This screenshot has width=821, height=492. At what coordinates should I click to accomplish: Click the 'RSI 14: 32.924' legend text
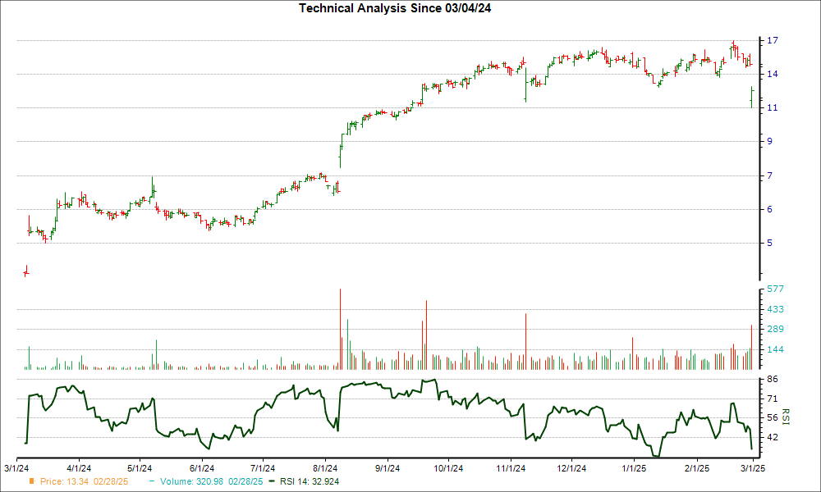[x=310, y=481]
